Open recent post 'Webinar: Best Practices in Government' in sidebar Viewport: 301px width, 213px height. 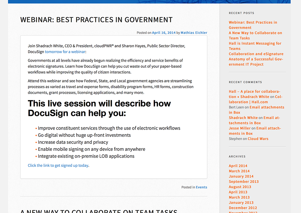tap(253, 25)
